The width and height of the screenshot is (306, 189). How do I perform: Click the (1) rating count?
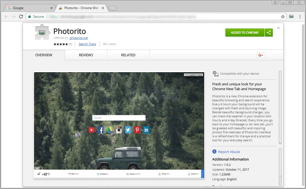(70, 44)
